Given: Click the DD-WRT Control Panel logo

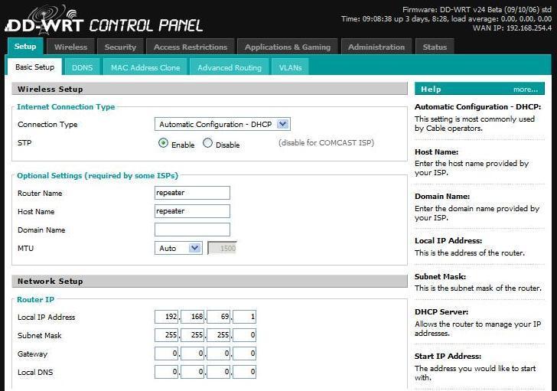Looking at the screenshot, I should 104,21.
